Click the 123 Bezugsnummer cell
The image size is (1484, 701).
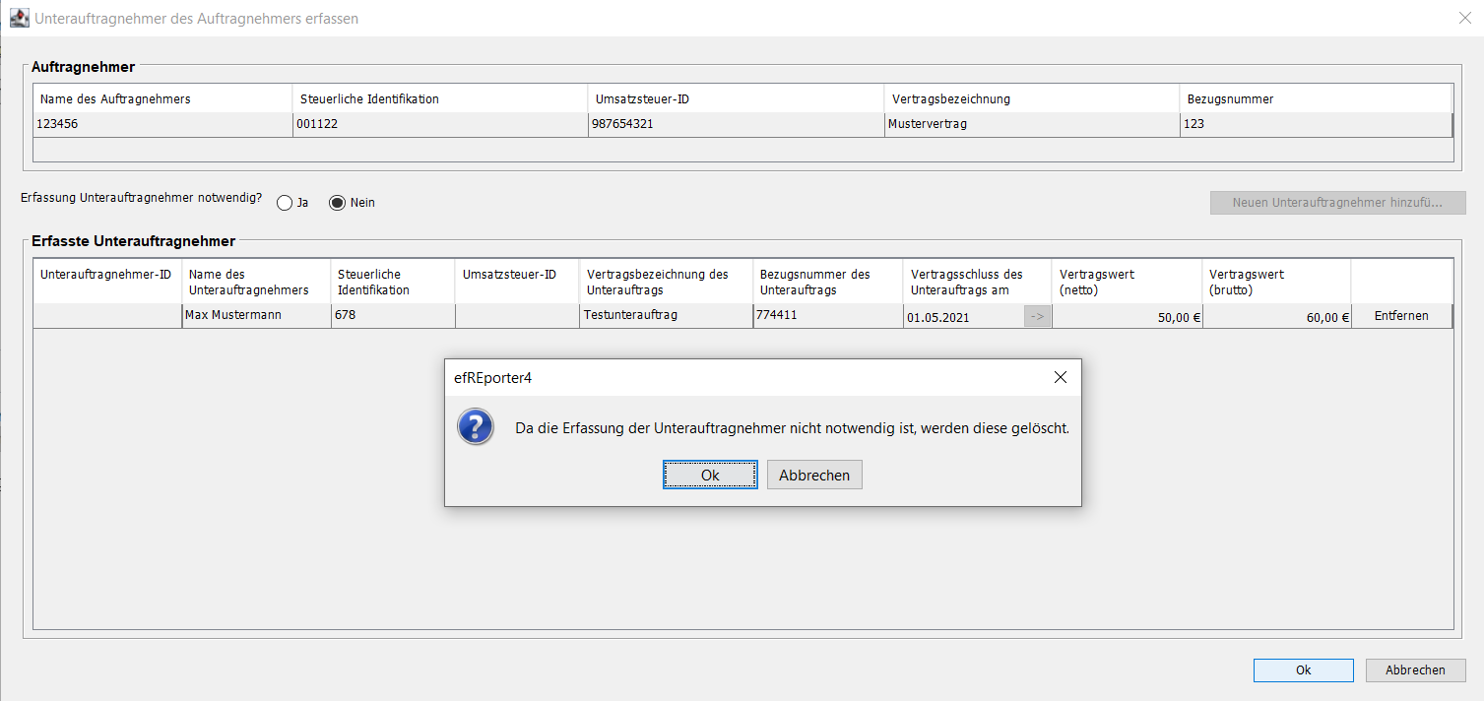(x=1316, y=124)
